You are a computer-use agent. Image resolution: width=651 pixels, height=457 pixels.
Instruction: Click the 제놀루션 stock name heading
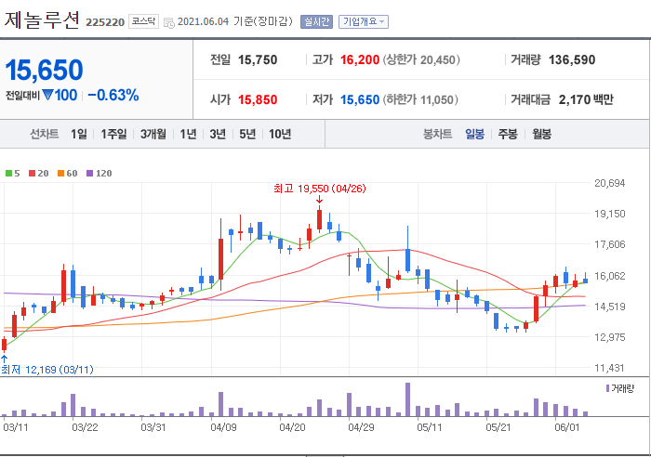[x=42, y=20]
